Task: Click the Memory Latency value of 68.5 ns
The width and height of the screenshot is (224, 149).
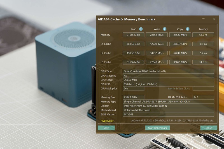Action: tap(203, 35)
